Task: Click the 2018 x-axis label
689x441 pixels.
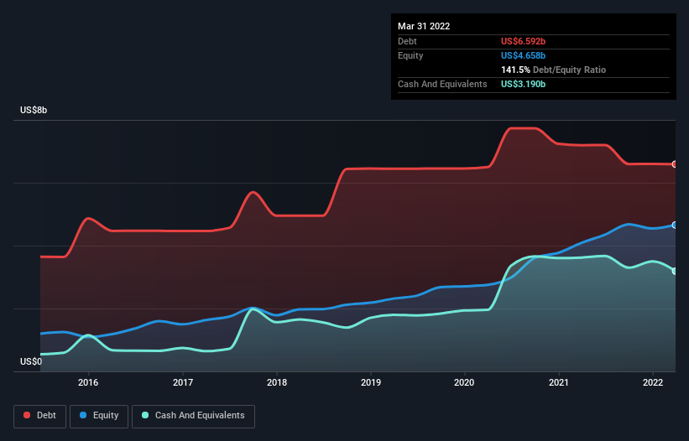Action: tap(277, 382)
